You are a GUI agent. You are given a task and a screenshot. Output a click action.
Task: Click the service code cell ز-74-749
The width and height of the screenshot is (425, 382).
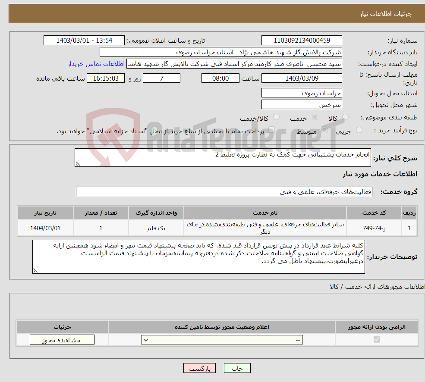click(374, 228)
